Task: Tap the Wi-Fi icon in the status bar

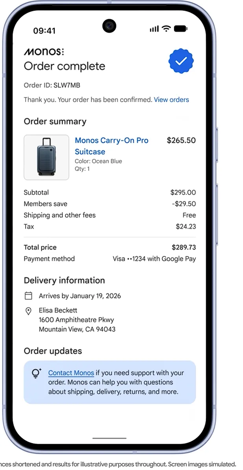Action: point(166,28)
